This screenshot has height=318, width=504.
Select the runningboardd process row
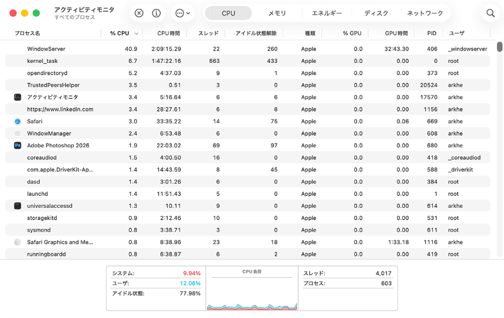248,254
